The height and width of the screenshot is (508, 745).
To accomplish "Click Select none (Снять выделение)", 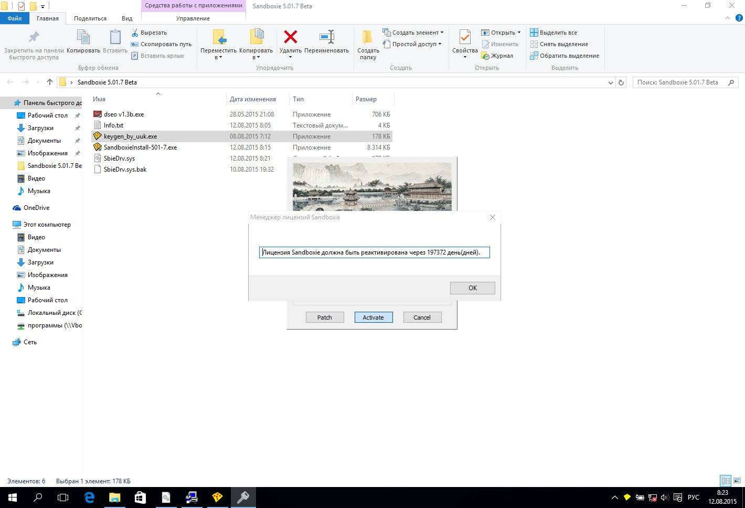I will click(559, 44).
